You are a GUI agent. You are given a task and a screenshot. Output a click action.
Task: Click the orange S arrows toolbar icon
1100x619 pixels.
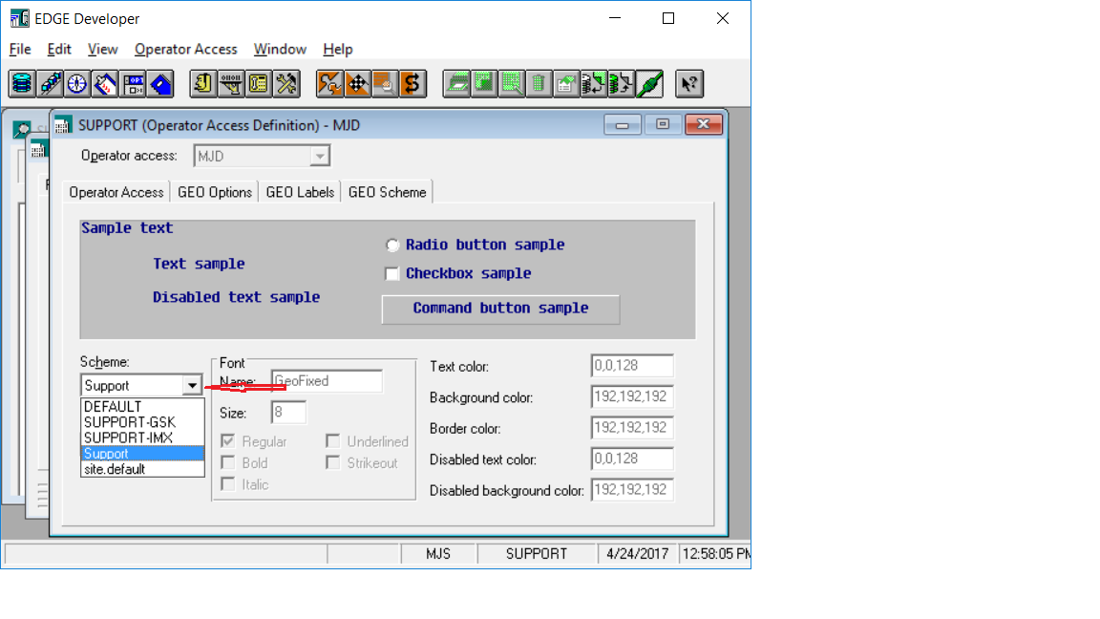coord(412,83)
